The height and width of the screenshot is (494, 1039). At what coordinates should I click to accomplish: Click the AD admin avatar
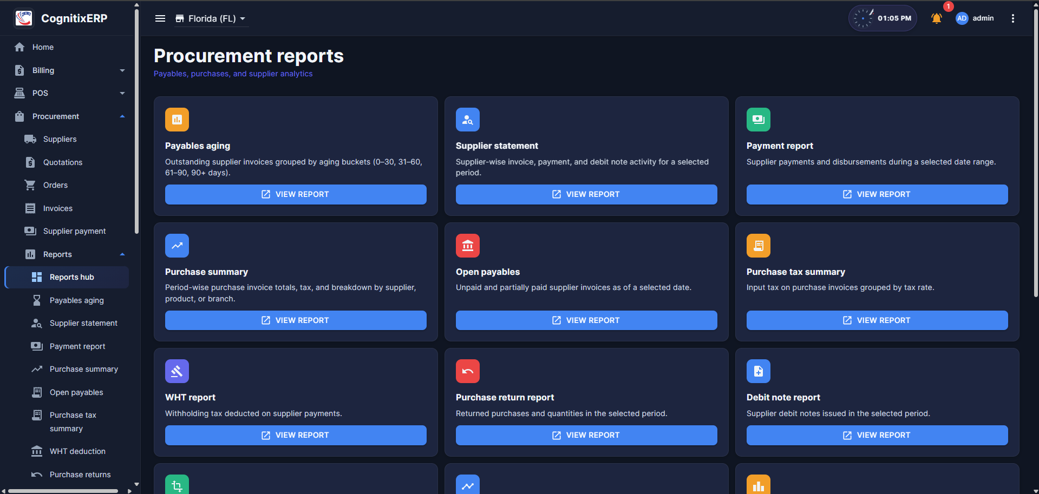coord(962,18)
